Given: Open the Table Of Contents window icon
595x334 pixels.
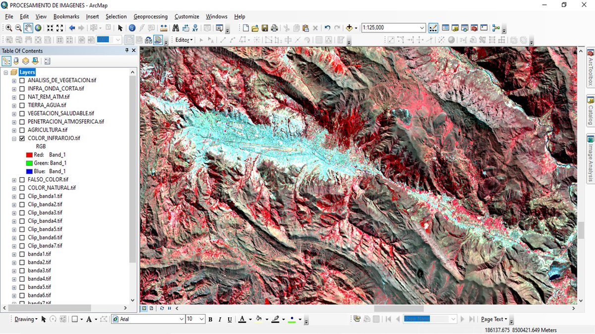Looking at the screenshot, I should [445, 28].
